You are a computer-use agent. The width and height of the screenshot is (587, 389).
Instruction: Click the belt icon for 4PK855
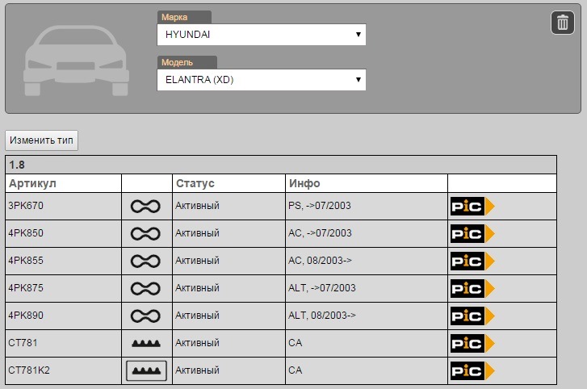coord(145,261)
